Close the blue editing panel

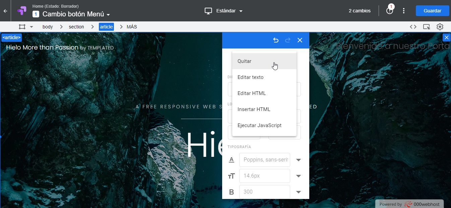coord(300,40)
